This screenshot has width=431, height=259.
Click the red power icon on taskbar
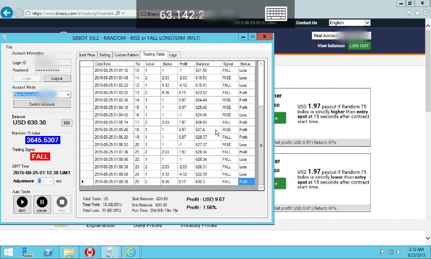coord(89,252)
